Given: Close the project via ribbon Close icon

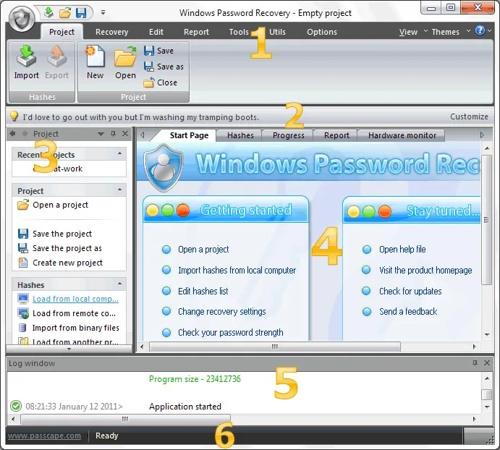Looking at the screenshot, I should click(148, 82).
